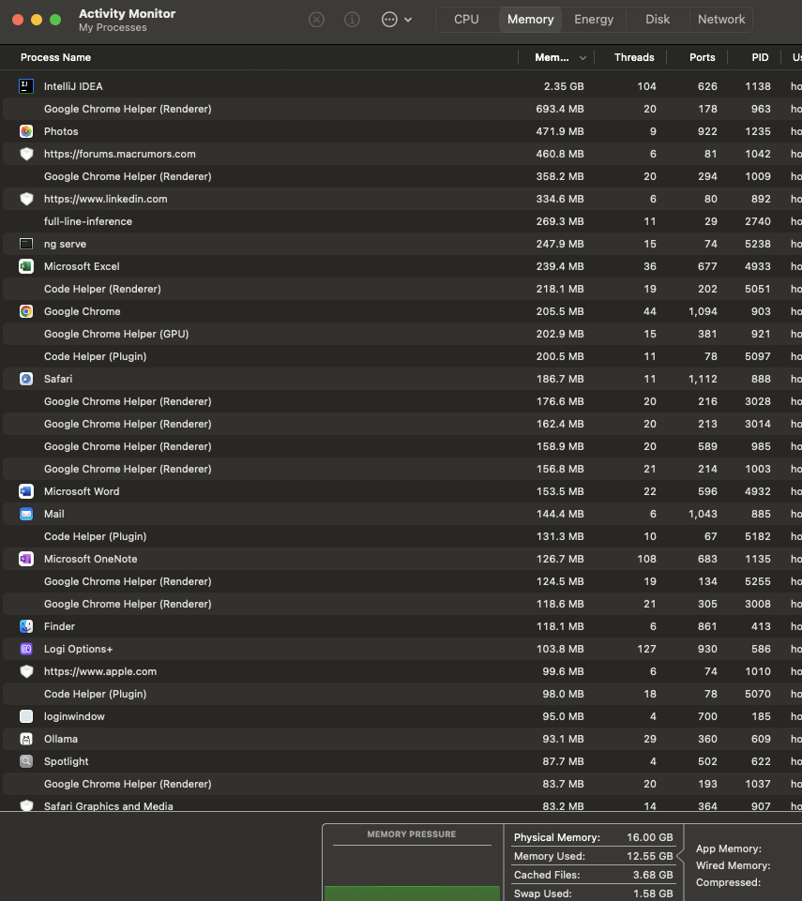Click the App Memory label
This screenshot has width=802, height=901.
pyautogui.click(x=729, y=848)
